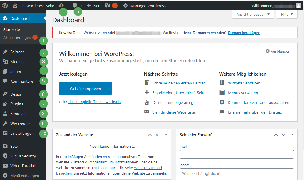This screenshot has width=304, height=180.
Task: Open Video Tutorials menu entry
Action: coord(23,166)
